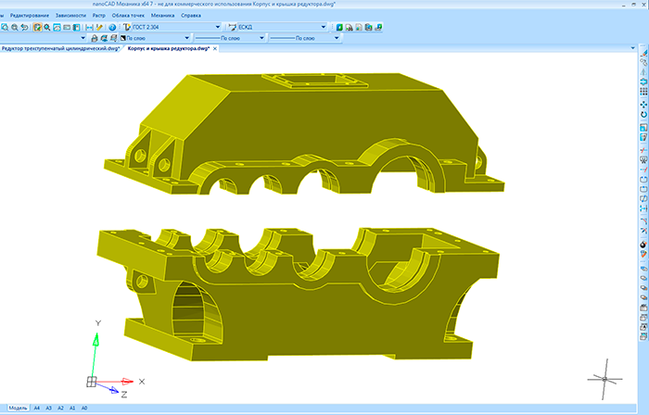Open the Облака точек menu
Image resolution: width=649 pixels, height=415 pixels.
pyautogui.click(x=128, y=16)
